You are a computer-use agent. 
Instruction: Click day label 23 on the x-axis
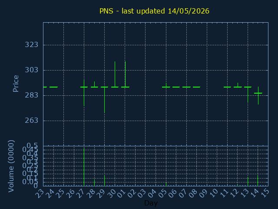[40, 193]
